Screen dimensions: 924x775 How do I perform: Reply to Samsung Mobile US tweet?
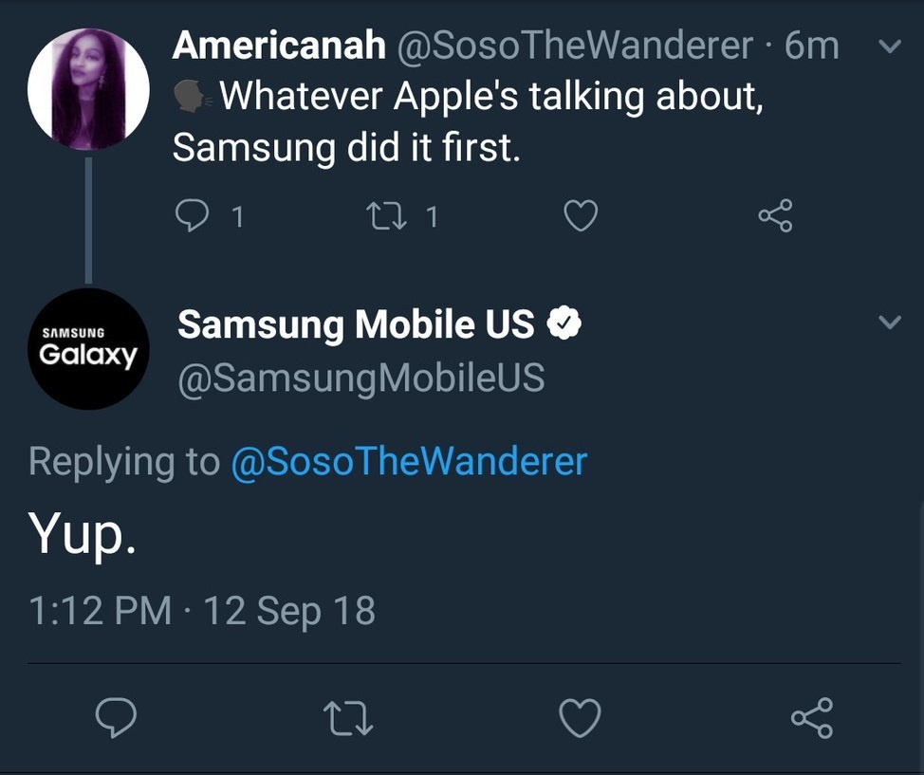(x=117, y=720)
